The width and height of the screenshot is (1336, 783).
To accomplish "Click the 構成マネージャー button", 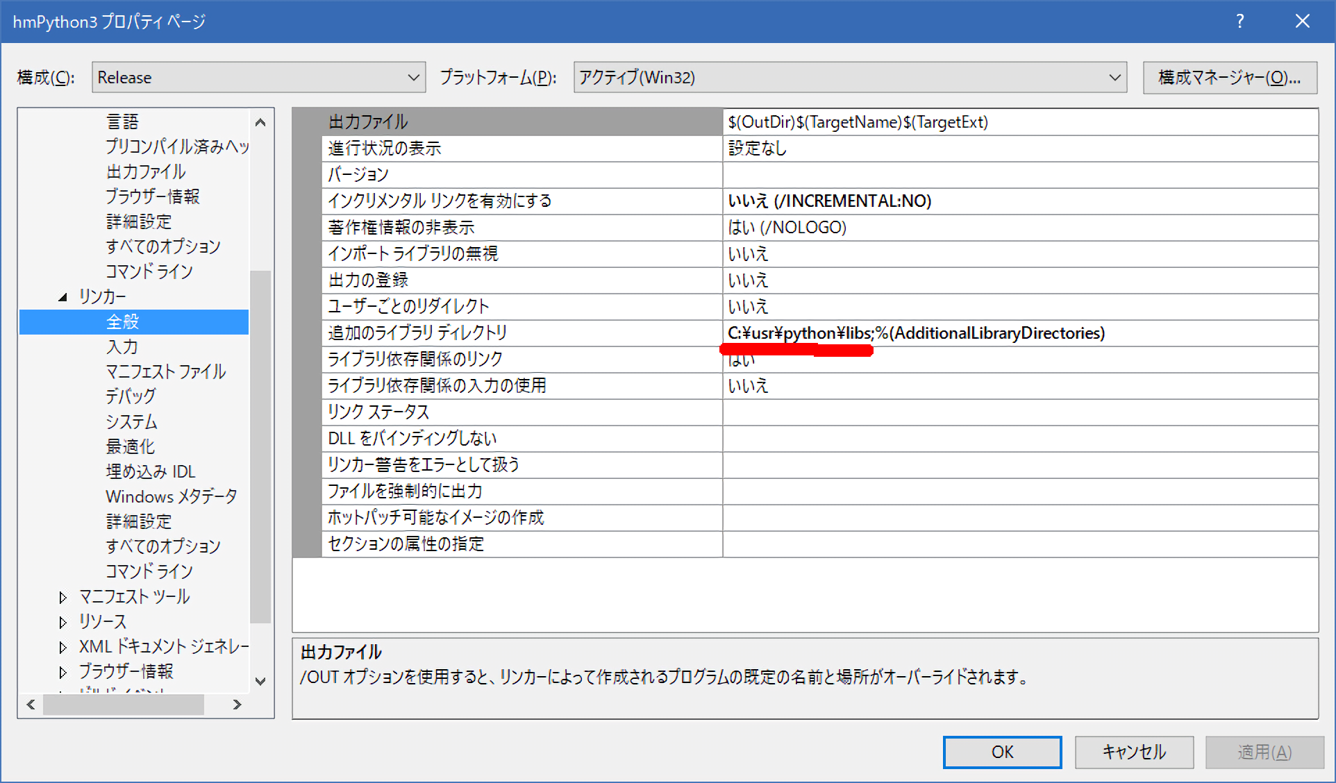I will coord(1229,77).
